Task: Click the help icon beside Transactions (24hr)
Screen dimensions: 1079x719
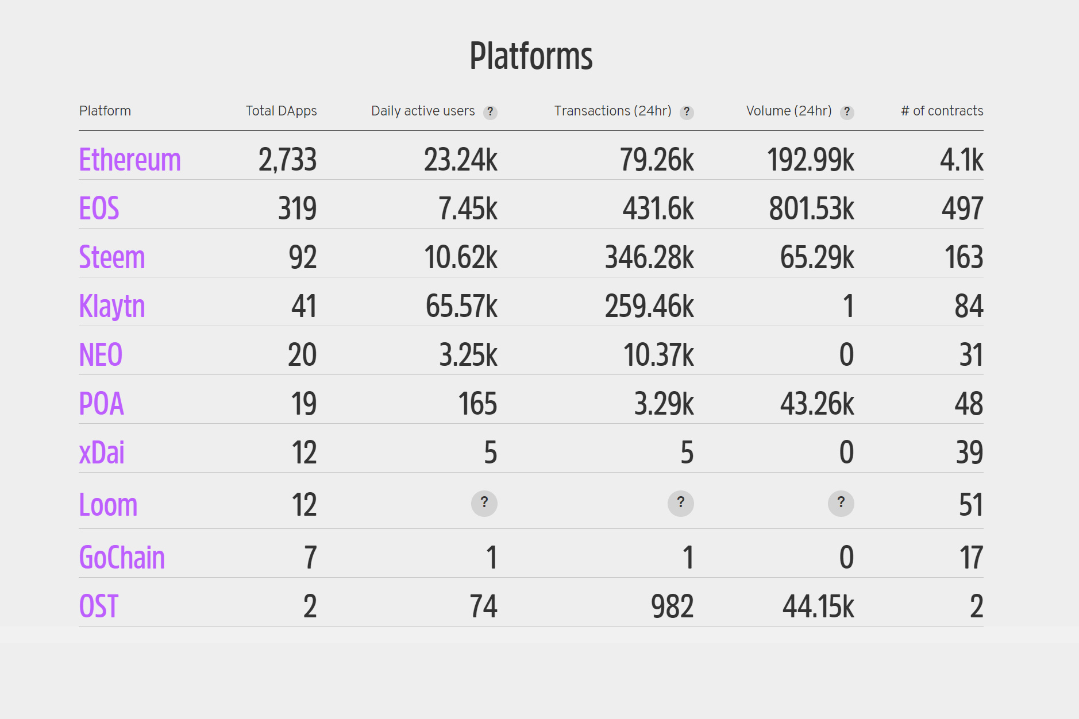Action: click(x=687, y=113)
